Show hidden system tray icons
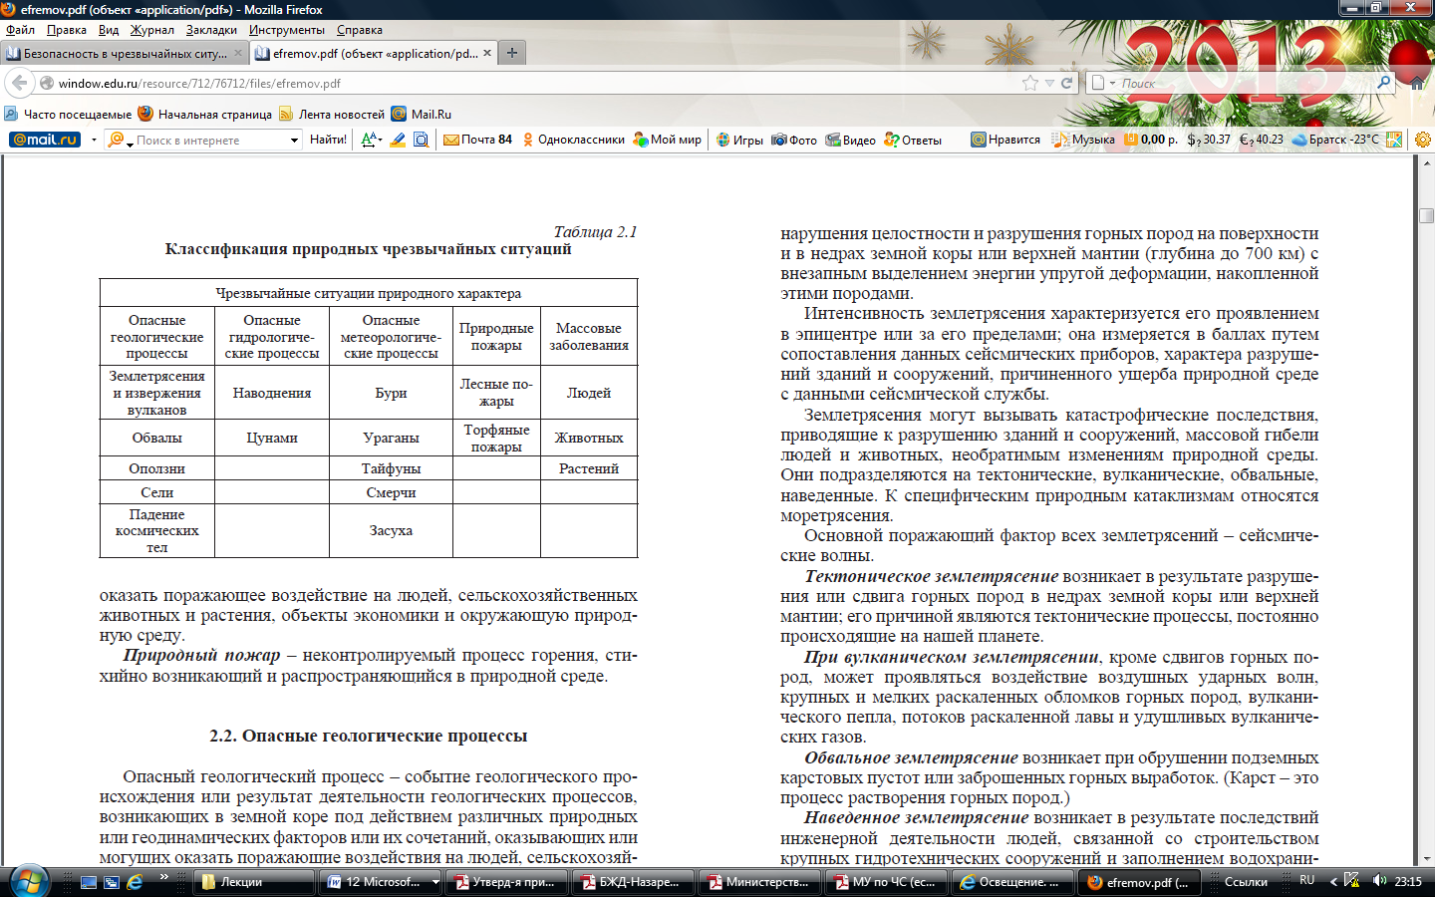The height and width of the screenshot is (897, 1435). coord(1333,882)
